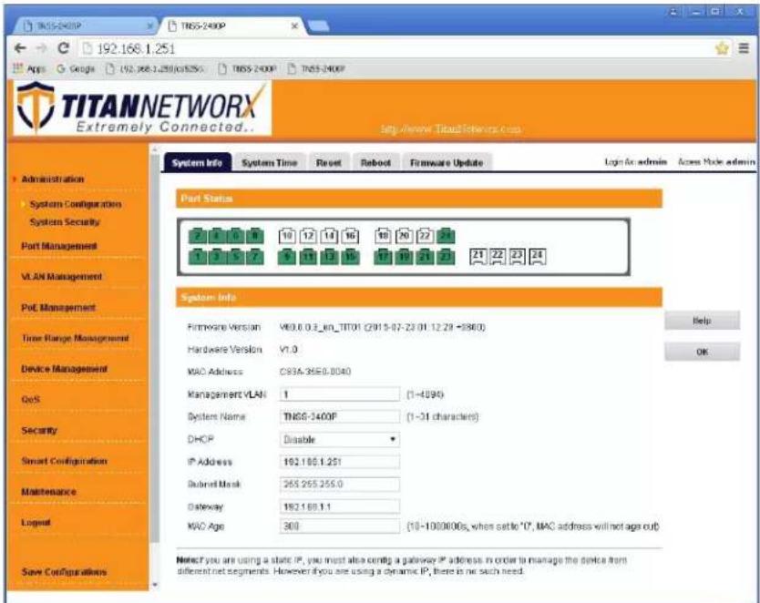Switch to Reboot tab
The width and height of the screenshot is (760, 603).
375,163
